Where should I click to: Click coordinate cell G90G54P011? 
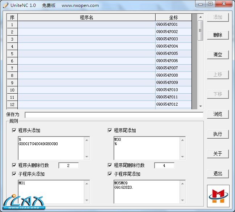point(174,97)
